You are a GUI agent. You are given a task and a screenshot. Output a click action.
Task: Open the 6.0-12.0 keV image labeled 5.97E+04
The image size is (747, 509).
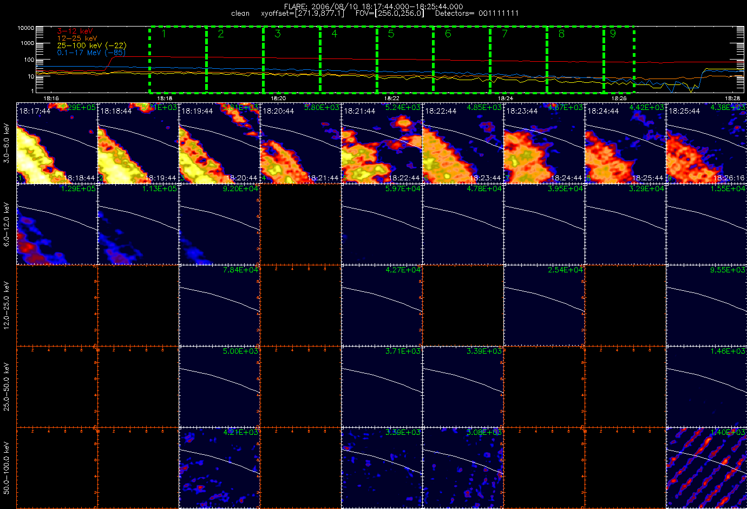382,224
